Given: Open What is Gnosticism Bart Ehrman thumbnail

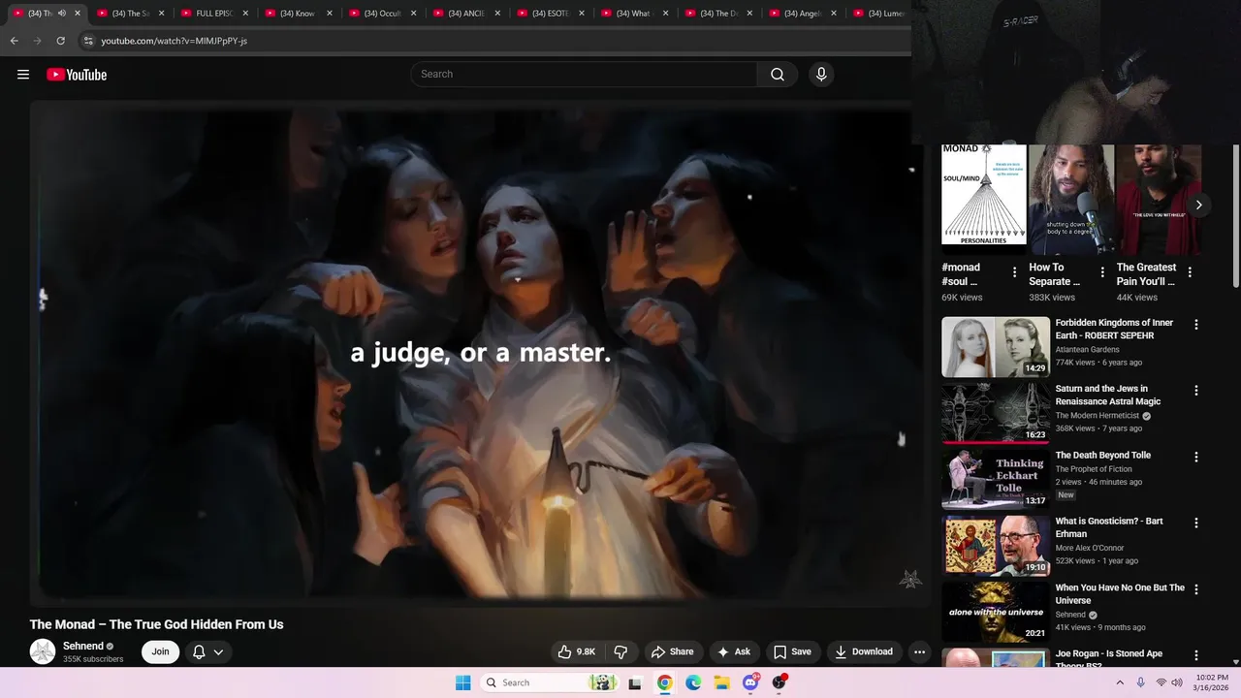Looking at the screenshot, I should click(996, 546).
